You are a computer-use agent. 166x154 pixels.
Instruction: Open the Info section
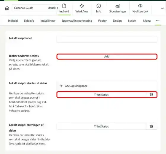point(98,8)
